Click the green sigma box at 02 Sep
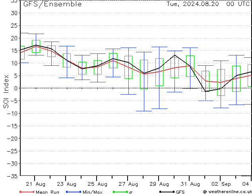 tap(221, 83)
